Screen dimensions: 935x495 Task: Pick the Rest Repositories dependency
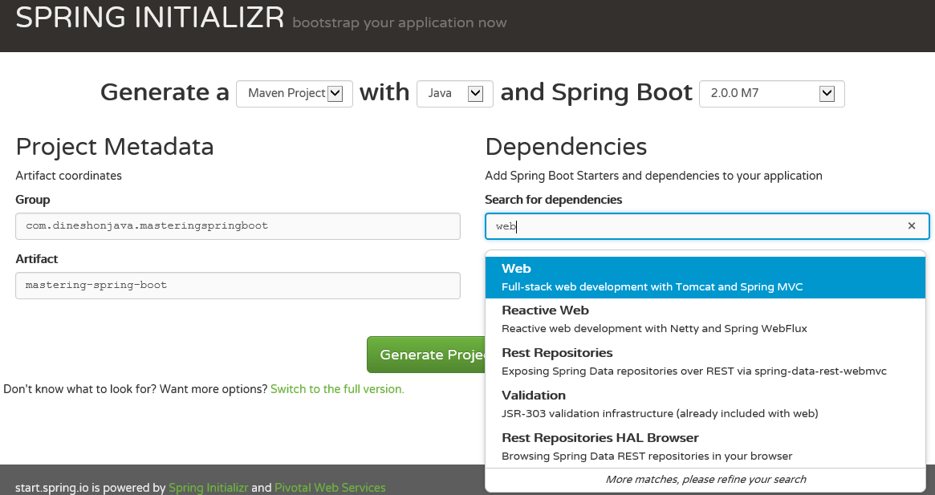705,361
